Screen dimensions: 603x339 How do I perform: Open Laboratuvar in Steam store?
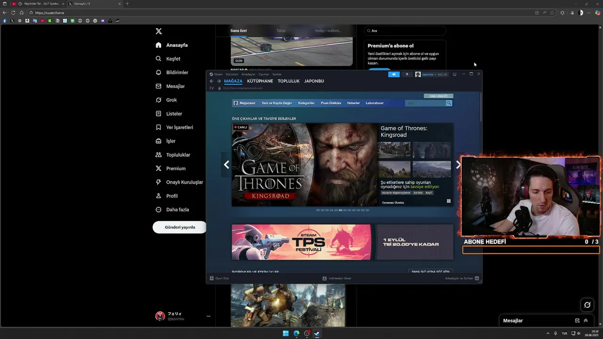375,103
